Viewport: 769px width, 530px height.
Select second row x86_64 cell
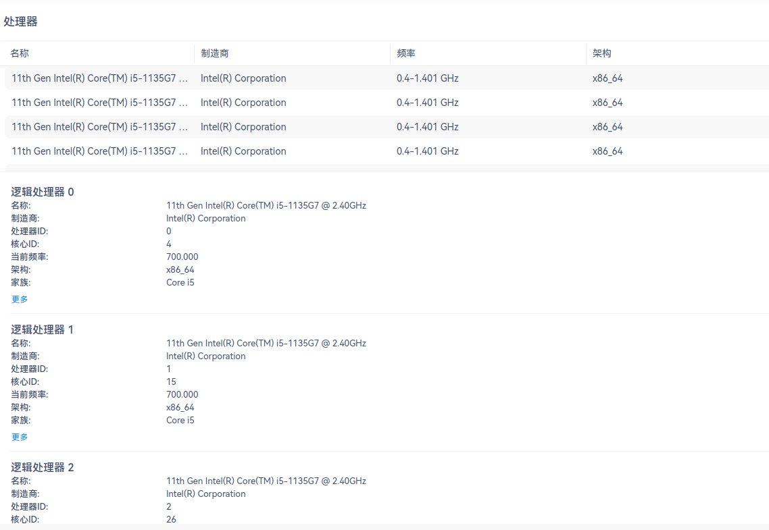tap(607, 103)
